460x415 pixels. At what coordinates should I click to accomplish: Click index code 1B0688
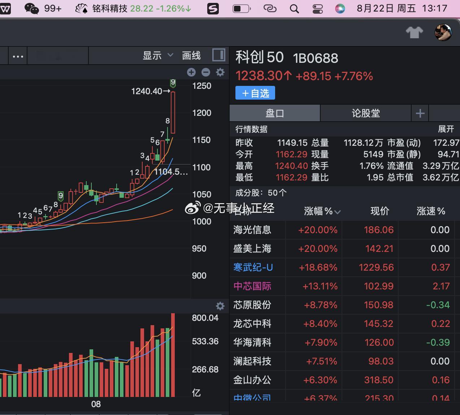point(316,58)
